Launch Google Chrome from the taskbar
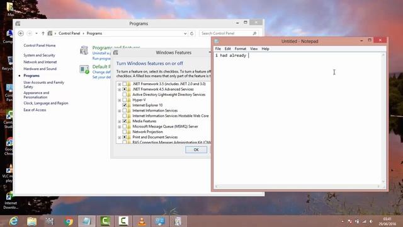Image resolution: width=403 pixels, height=227 pixels. point(69,221)
